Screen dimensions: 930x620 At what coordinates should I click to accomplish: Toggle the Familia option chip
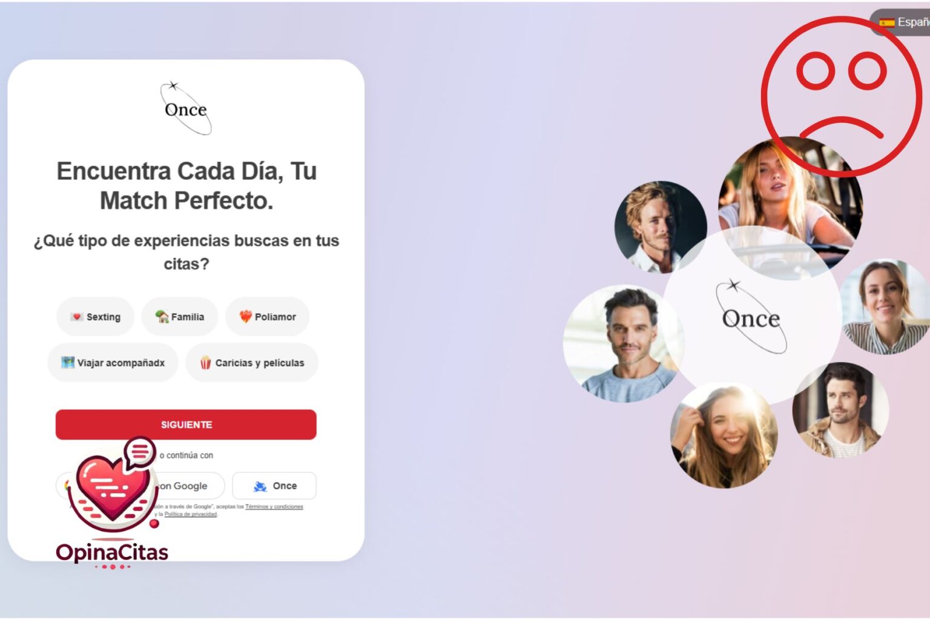pyautogui.click(x=180, y=317)
